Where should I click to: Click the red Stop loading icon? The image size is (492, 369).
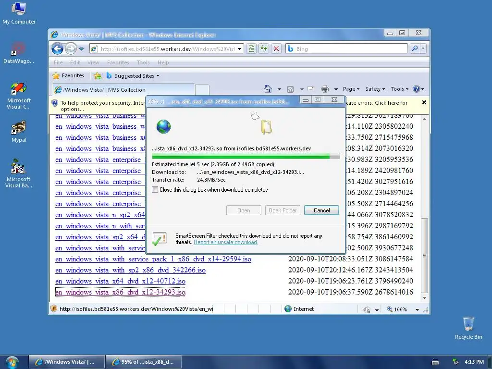[276, 49]
